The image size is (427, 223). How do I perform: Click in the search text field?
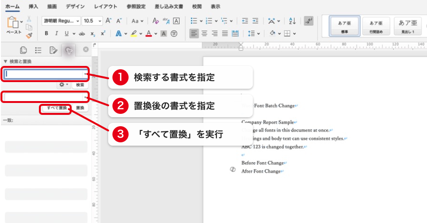(44, 74)
